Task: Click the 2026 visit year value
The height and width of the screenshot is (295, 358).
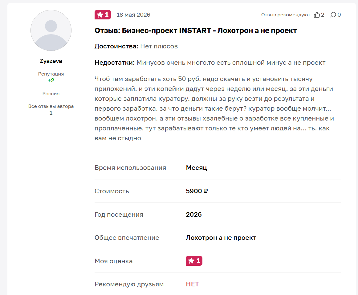Action: [x=194, y=214]
